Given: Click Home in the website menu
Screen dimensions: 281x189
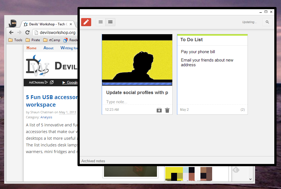Looking at the screenshot, I should tap(31, 48).
